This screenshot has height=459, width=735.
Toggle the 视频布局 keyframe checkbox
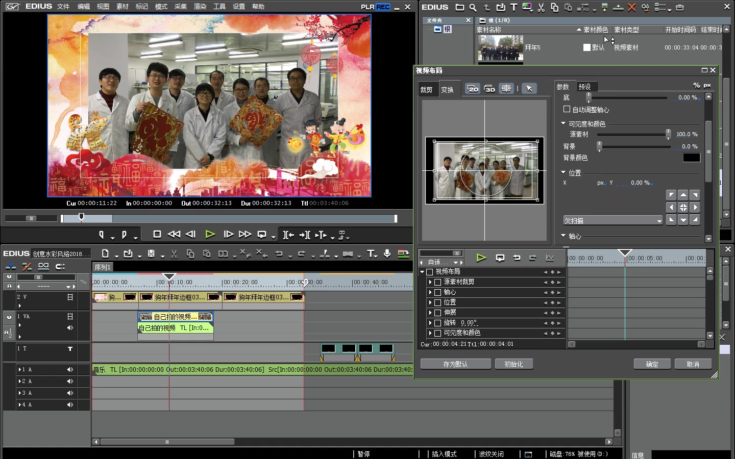pyautogui.click(x=430, y=272)
